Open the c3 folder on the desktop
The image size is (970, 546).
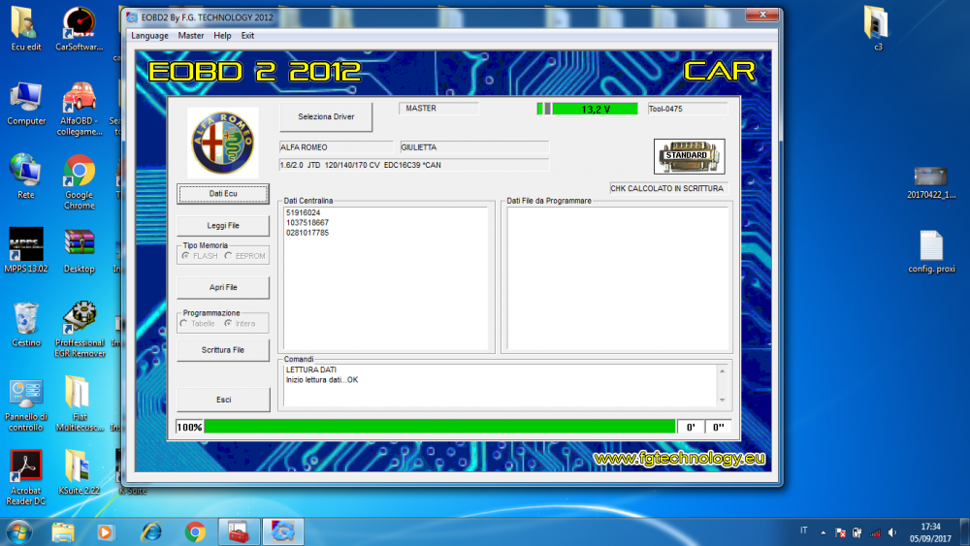pos(877,28)
